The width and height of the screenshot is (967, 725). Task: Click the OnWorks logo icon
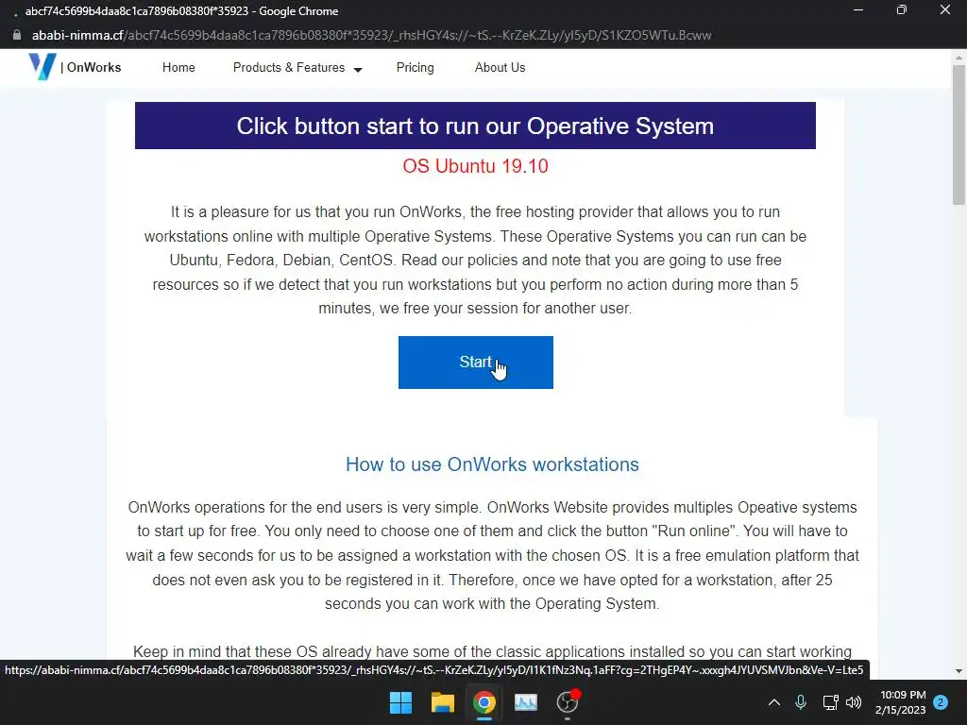[42, 67]
